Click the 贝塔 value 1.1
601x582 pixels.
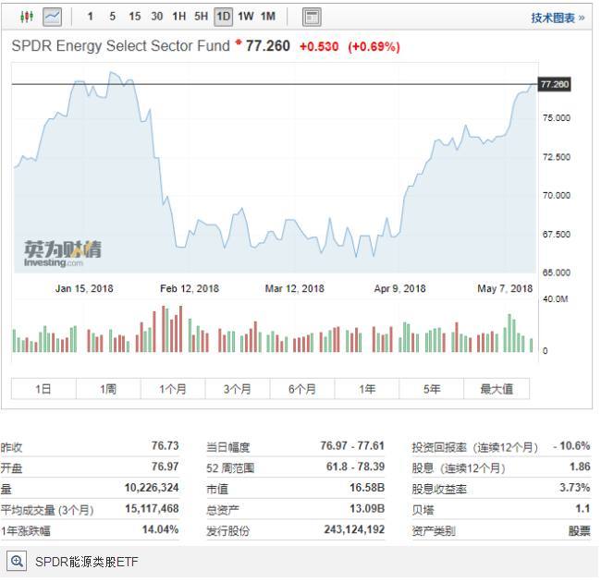point(583,509)
